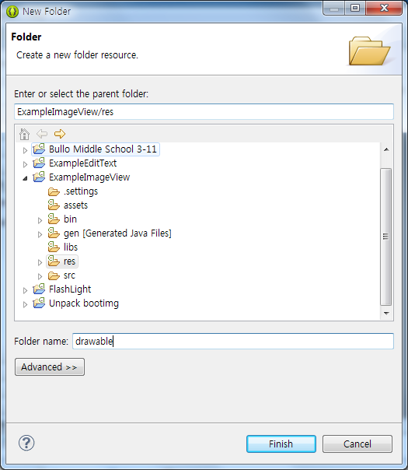
Task: Expand the Unpack bootimg project node
Action: pos(25,304)
